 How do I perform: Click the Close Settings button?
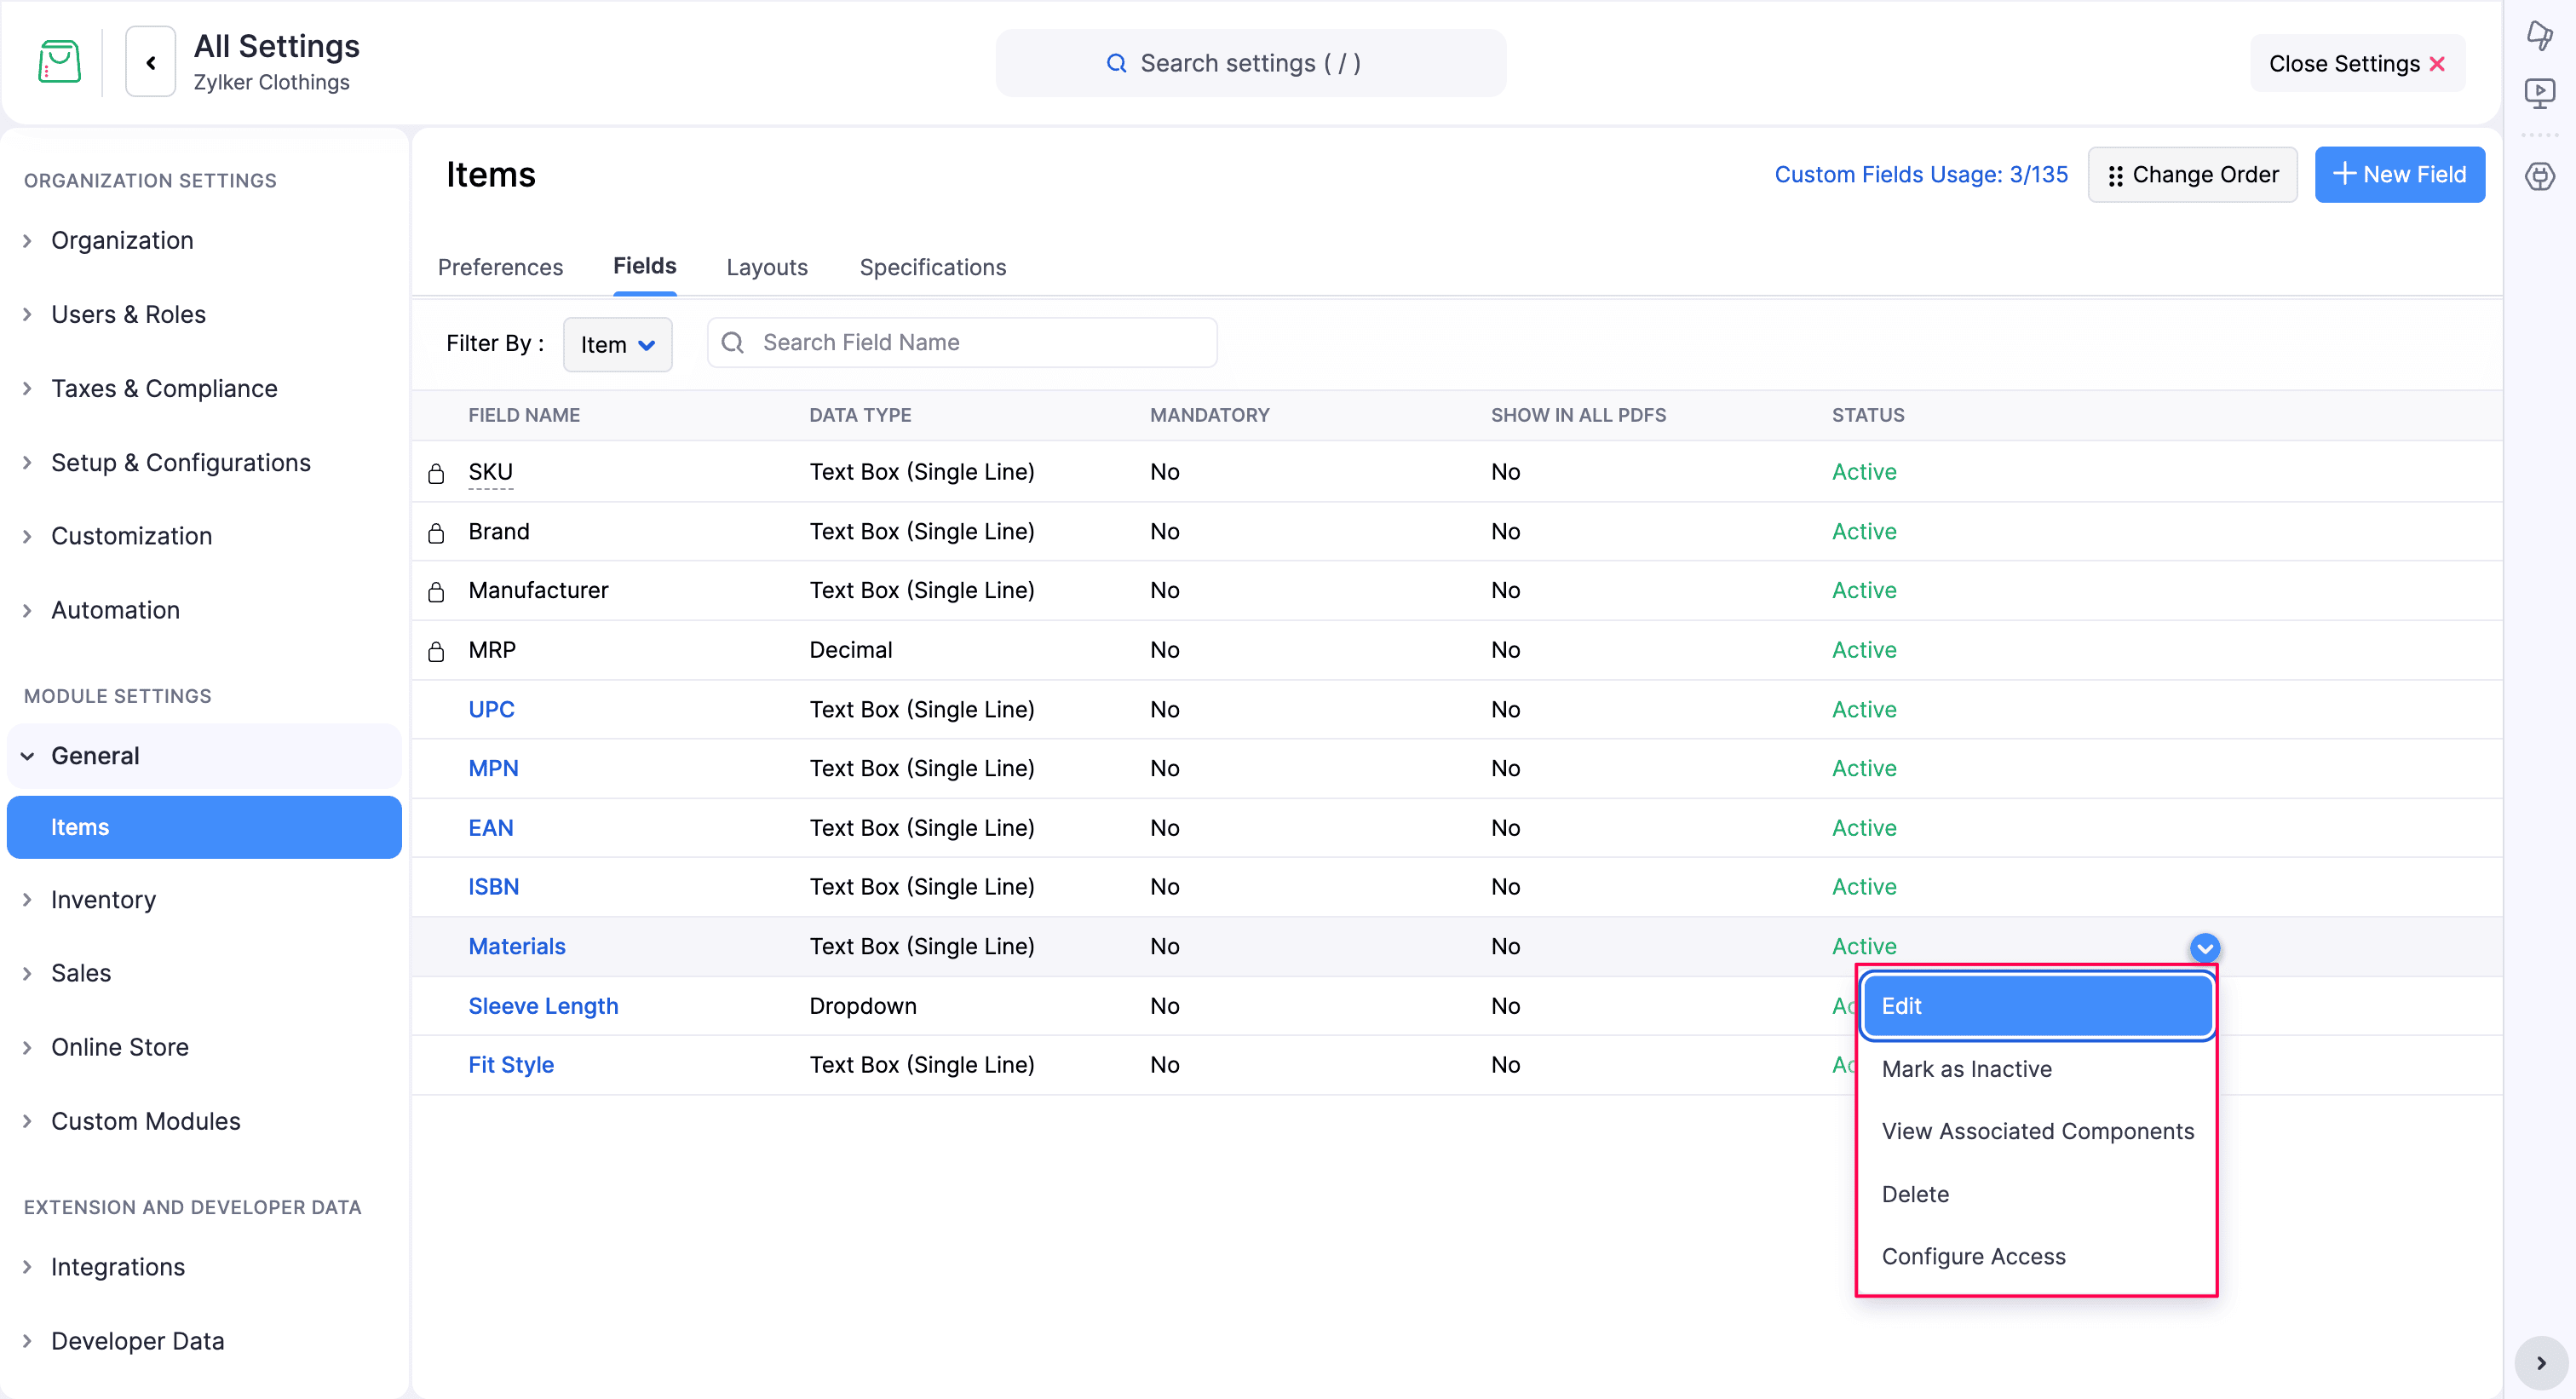click(2357, 64)
